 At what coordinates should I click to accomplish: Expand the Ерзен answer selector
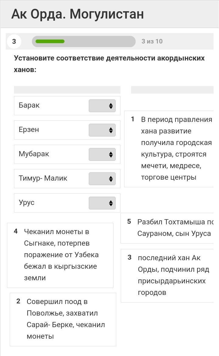(x=102, y=130)
